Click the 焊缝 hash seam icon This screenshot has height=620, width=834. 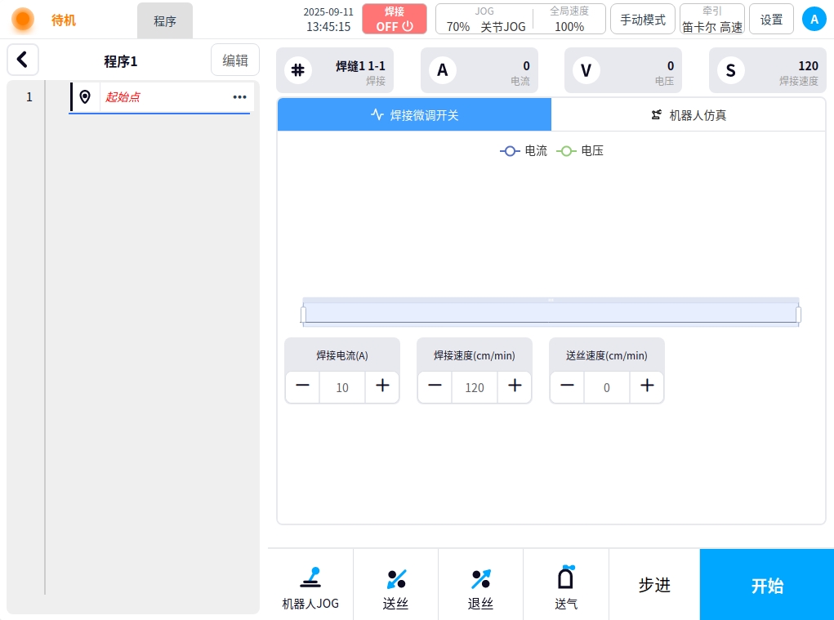click(x=298, y=70)
